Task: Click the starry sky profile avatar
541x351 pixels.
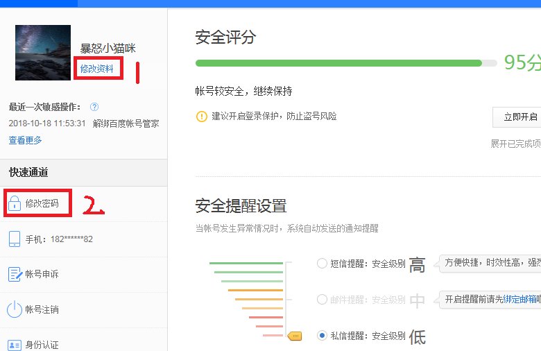Action: click(43, 53)
